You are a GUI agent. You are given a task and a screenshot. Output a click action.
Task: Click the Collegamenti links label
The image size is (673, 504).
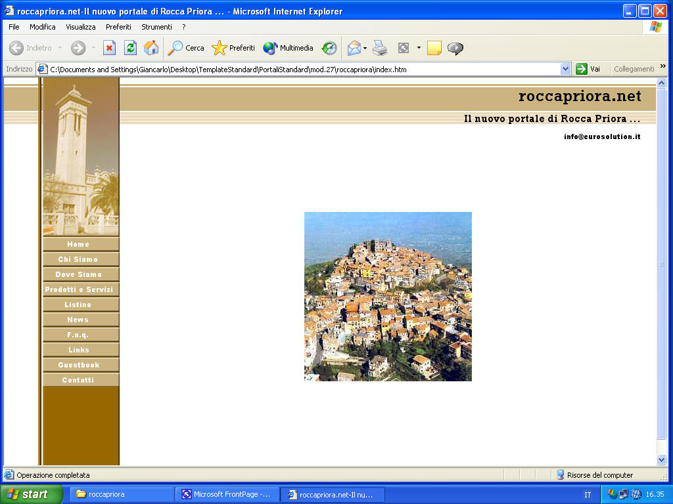pos(634,69)
